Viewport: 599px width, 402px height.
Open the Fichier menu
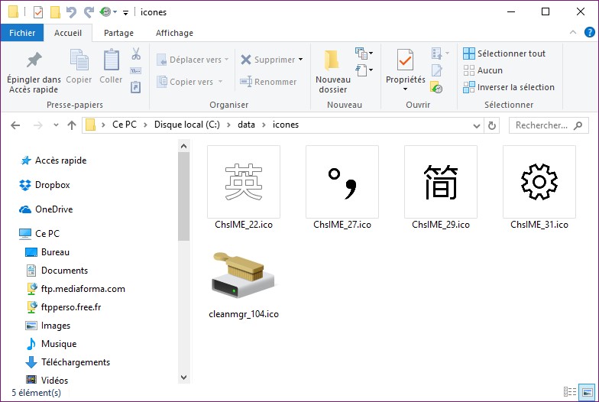coord(22,33)
